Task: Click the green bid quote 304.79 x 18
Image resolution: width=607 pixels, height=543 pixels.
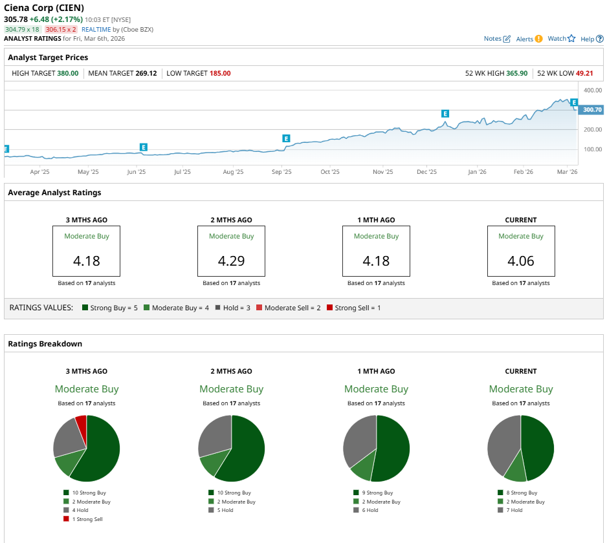Action: pyautogui.click(x=23, y=30)
